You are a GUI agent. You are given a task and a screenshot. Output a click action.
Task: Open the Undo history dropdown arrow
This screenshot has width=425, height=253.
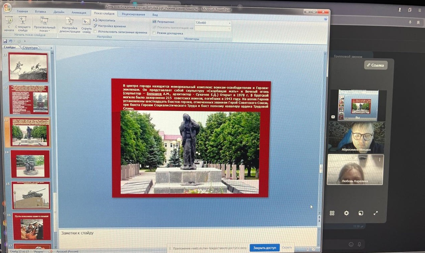pyautogui.click(x=15, y=41)
